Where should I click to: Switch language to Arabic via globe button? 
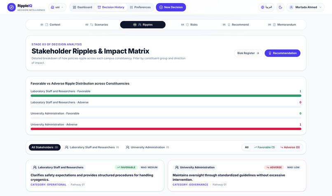click(x=267, y=7)
